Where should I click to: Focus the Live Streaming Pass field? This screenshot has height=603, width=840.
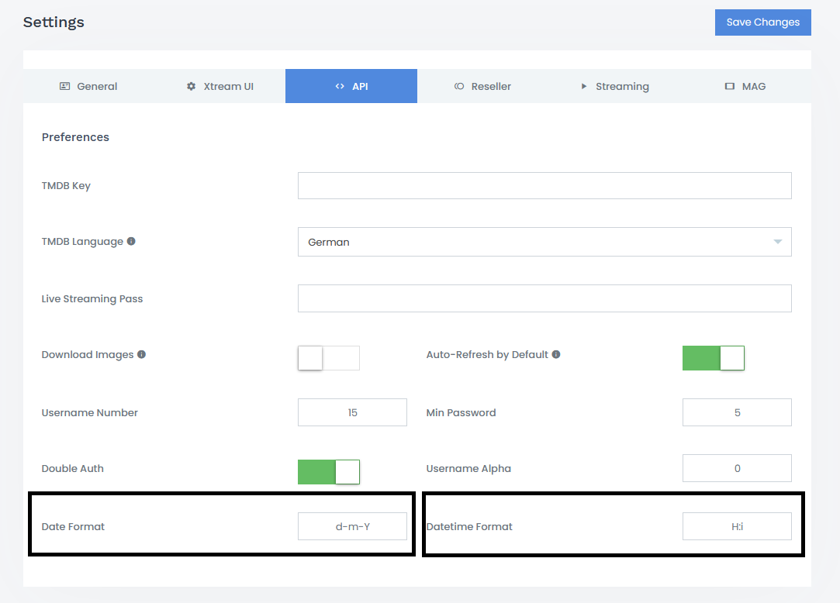point(544,298)
